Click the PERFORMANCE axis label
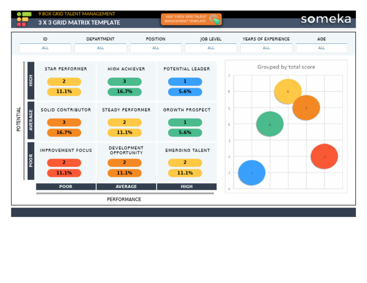The image size is (367, 283). (x=124, y=200)
